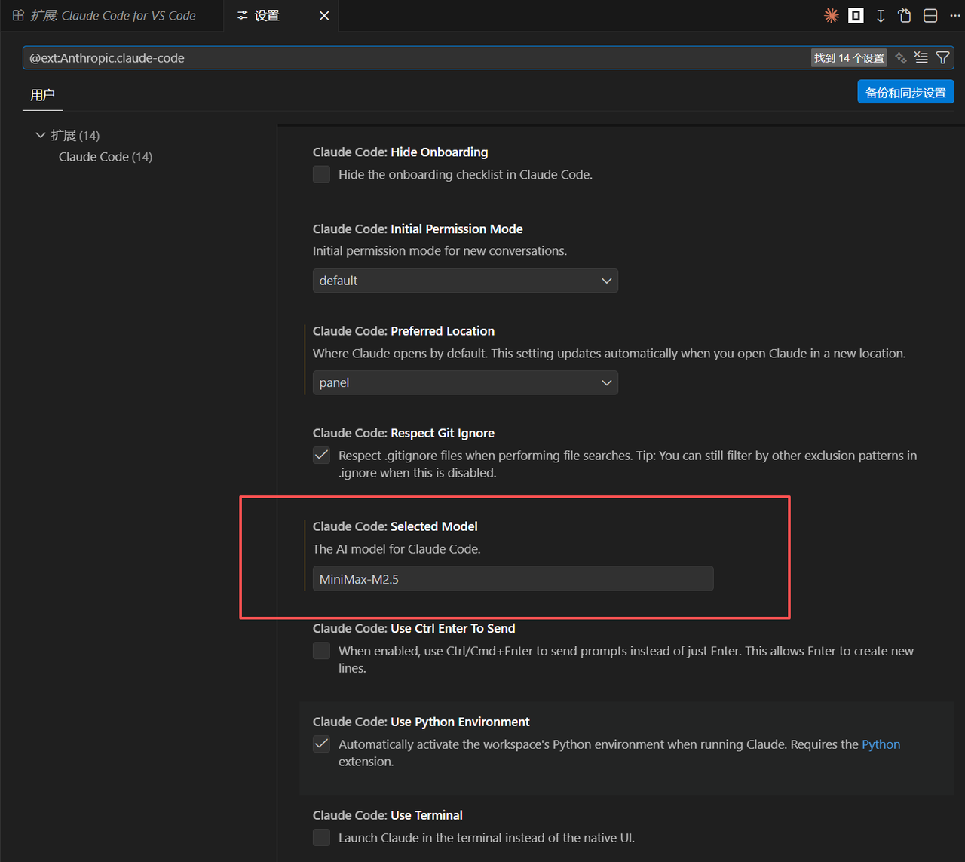Click the extension icon on Claude Code tab
Screen dimensions: 965x862
pos(18,15)
